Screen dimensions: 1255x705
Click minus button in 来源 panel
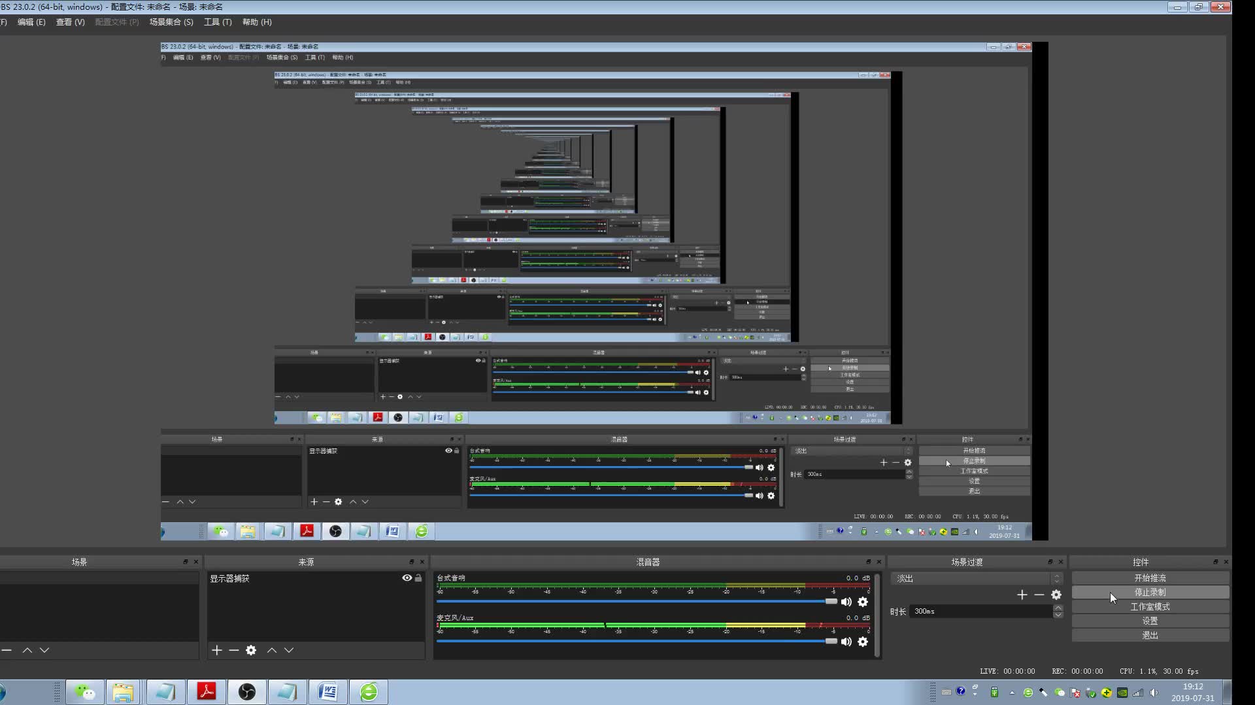pyautogui.click(x=233, y=650)
